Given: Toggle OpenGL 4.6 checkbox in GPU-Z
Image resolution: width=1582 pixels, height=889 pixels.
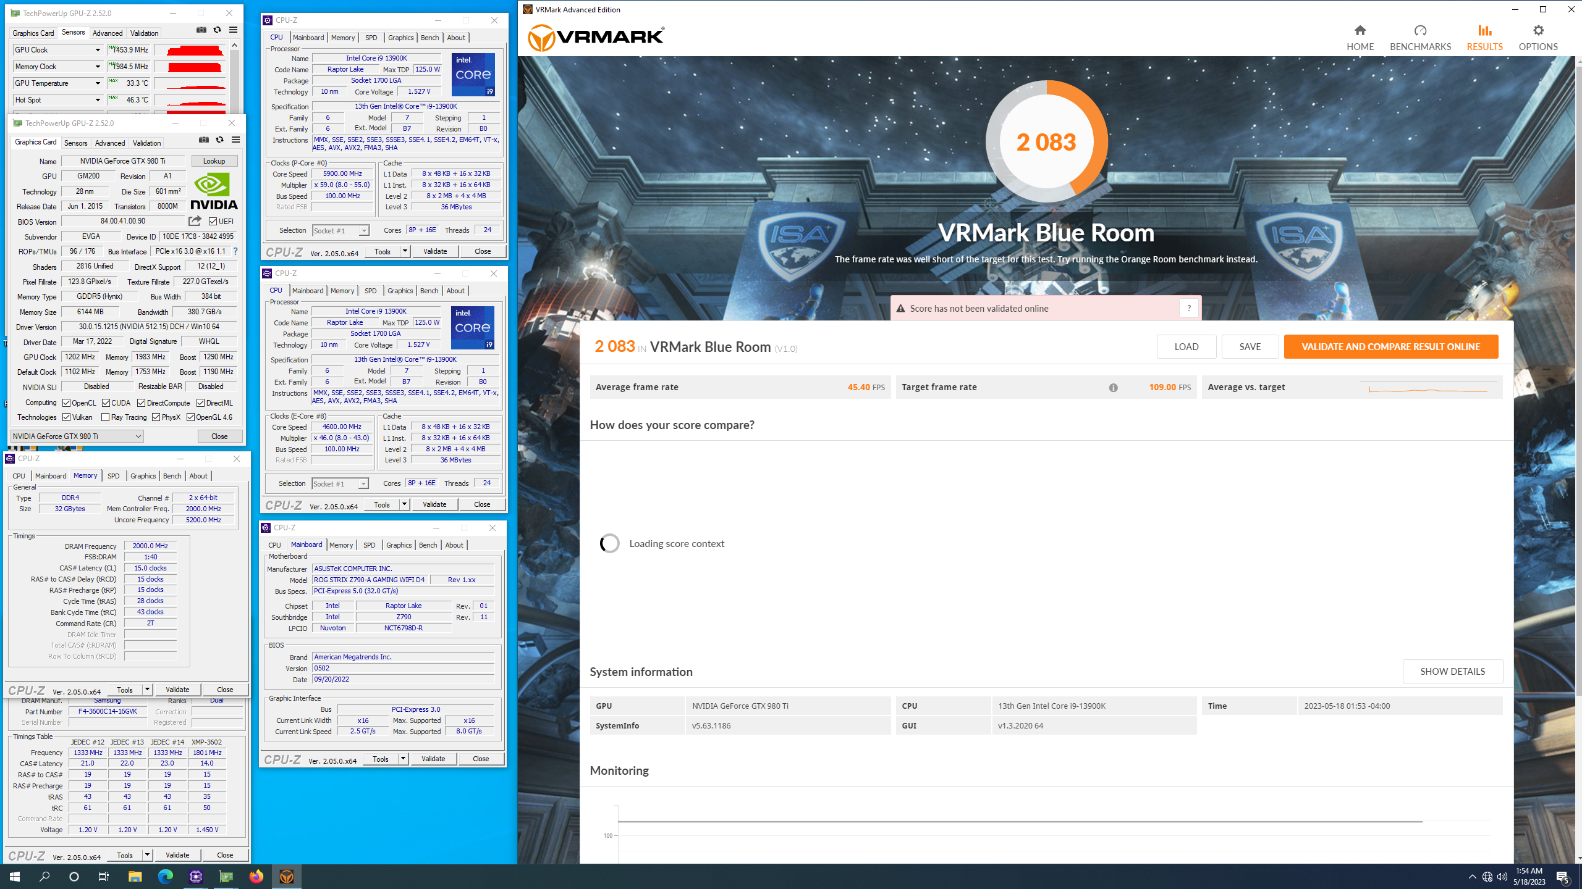Looking at the screenshot, I should pyautogui.click(x=190, y=417).
